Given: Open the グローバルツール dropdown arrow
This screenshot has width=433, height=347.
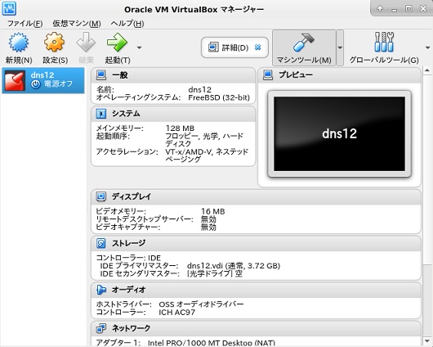Looking at the screenshot, I should click(428, 47).
